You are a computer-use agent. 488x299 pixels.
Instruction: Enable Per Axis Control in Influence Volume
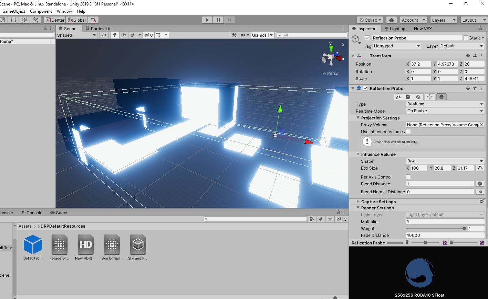point(408,177)
